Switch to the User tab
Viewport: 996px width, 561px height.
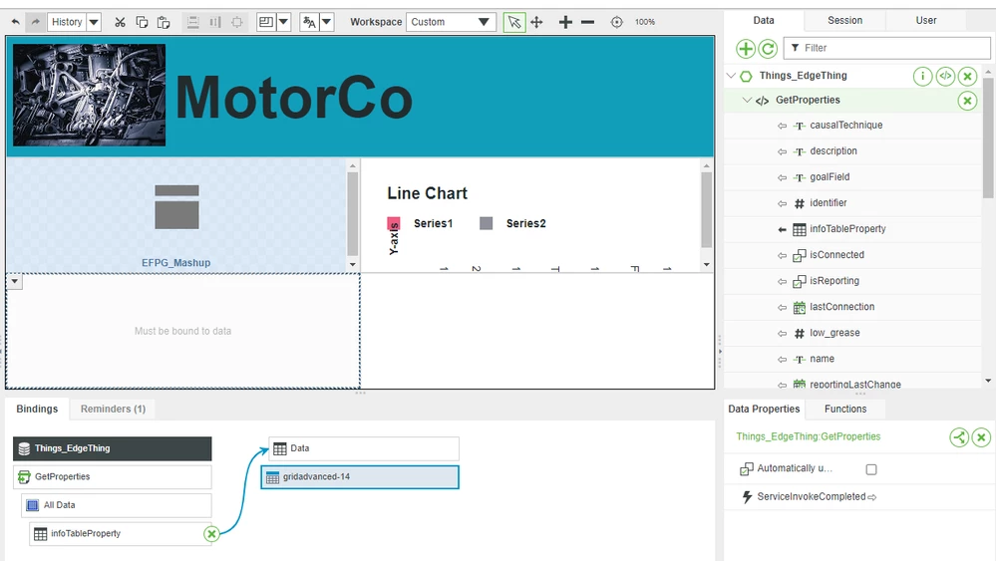coord(925,20)
